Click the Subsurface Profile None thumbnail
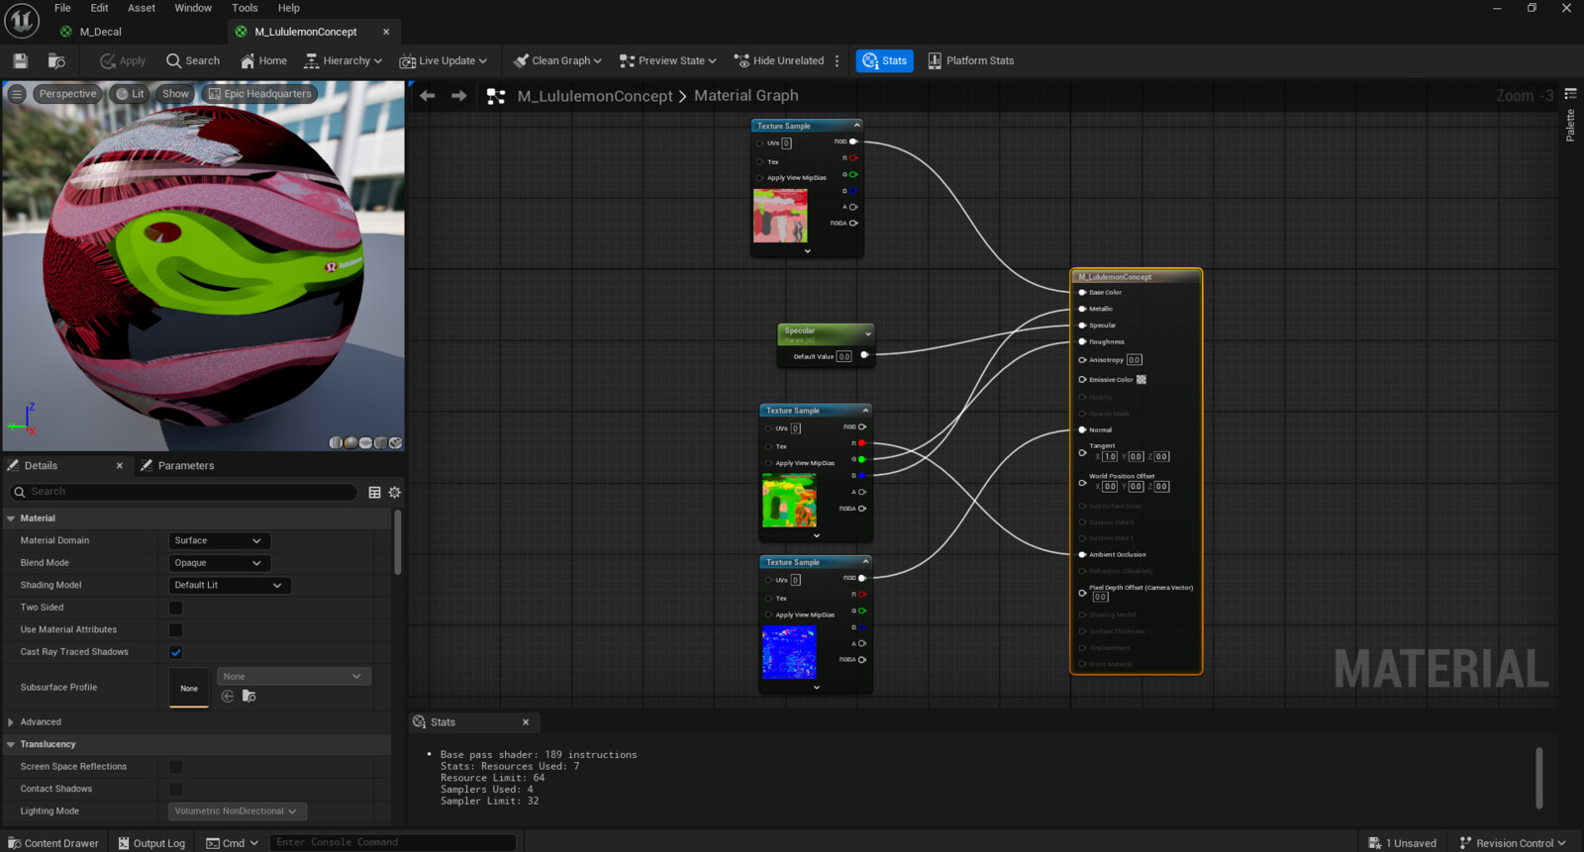 189,688
